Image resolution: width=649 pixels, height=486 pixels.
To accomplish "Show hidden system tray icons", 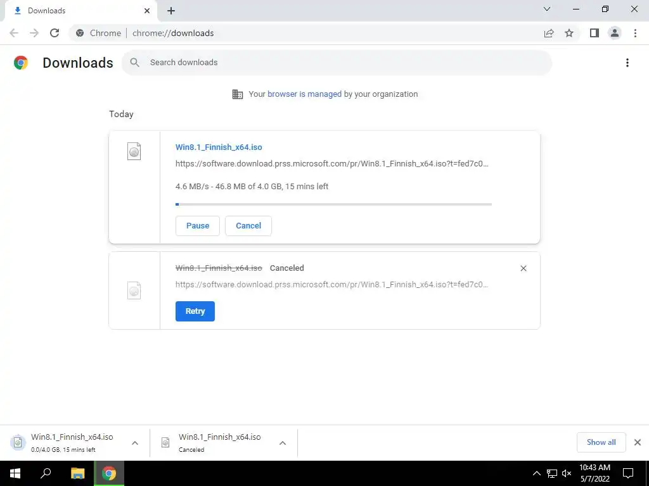I will tap(536, 473).
